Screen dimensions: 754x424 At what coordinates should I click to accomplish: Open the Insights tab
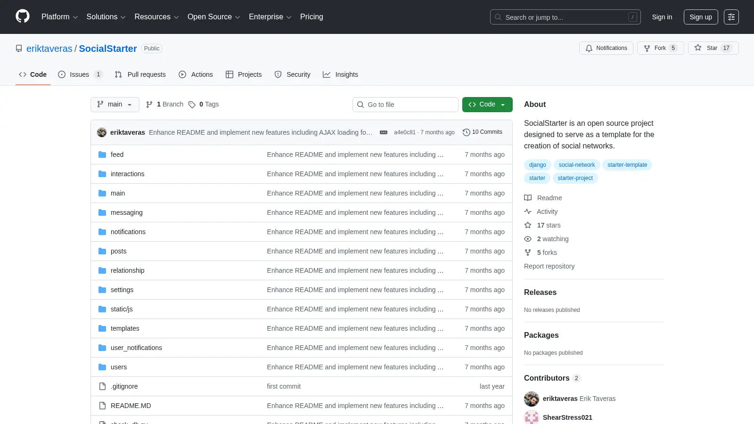(340, 74)
